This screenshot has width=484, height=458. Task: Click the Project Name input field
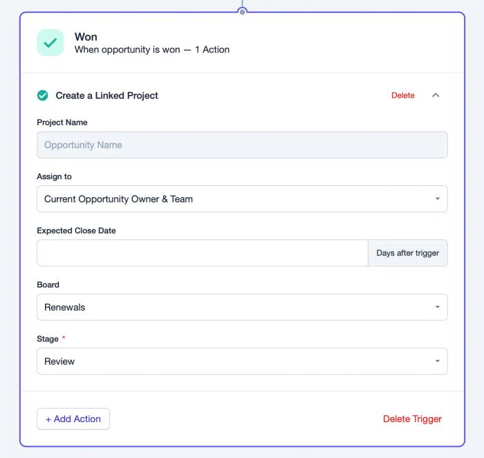coord(242,145)
